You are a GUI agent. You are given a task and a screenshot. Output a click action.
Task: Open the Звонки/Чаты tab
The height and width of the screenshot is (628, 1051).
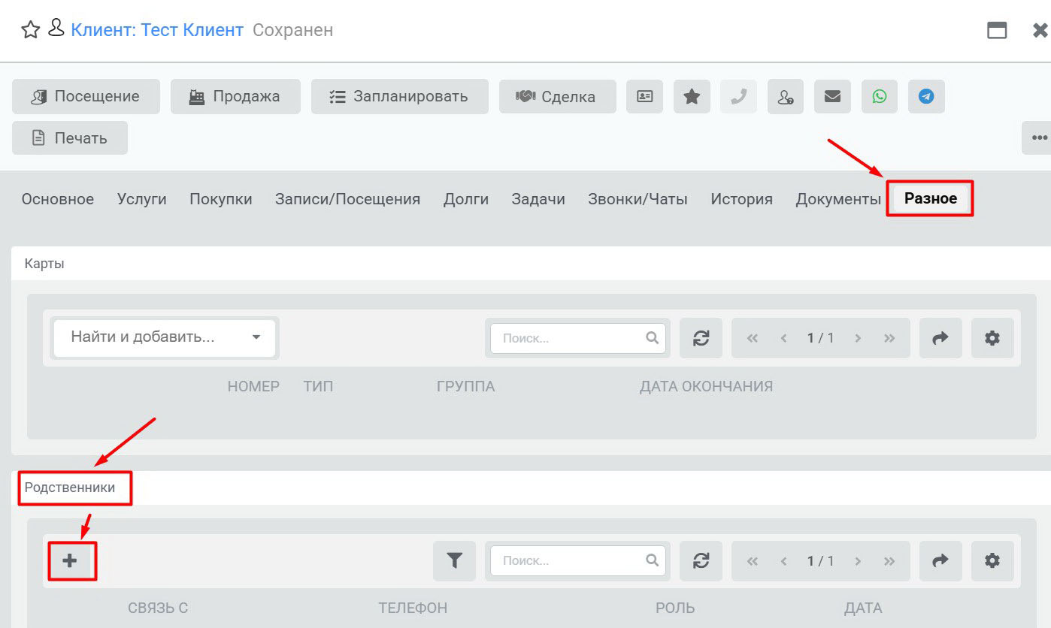coord(638,199)
